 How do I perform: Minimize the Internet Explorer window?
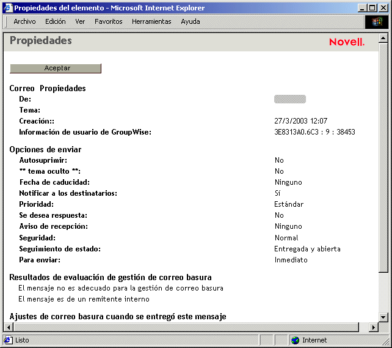pos(362,8)
